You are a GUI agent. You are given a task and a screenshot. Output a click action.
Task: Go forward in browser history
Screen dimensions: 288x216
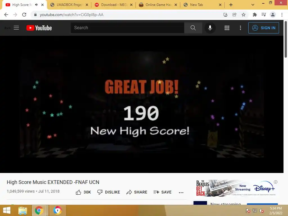click(x=15, y=15)
